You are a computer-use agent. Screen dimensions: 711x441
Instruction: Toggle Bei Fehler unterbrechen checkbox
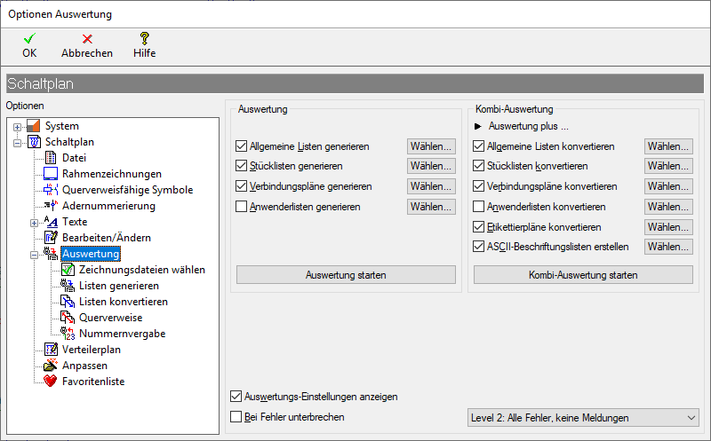(236, 417)
